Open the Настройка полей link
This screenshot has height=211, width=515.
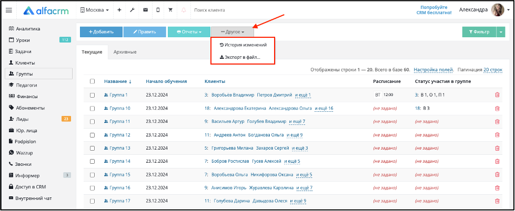(433, 70)
